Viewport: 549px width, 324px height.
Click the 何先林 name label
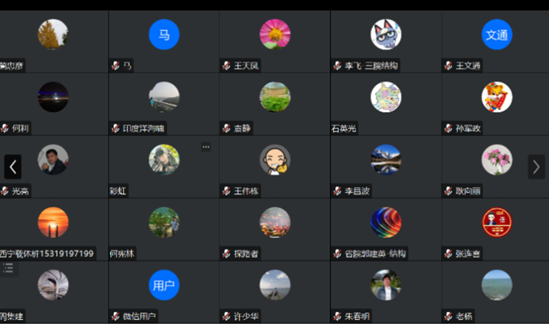[x=122, y=253]
